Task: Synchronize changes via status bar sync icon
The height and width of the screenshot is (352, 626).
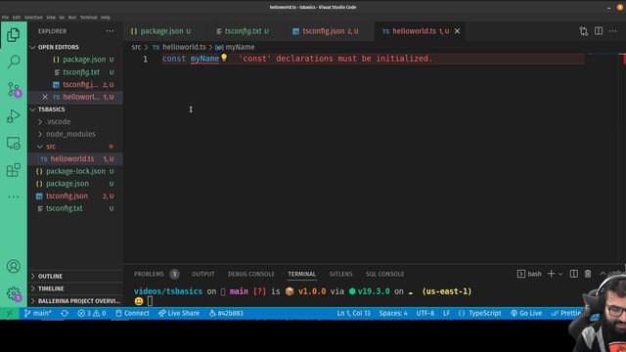Action: pos(65,313)
